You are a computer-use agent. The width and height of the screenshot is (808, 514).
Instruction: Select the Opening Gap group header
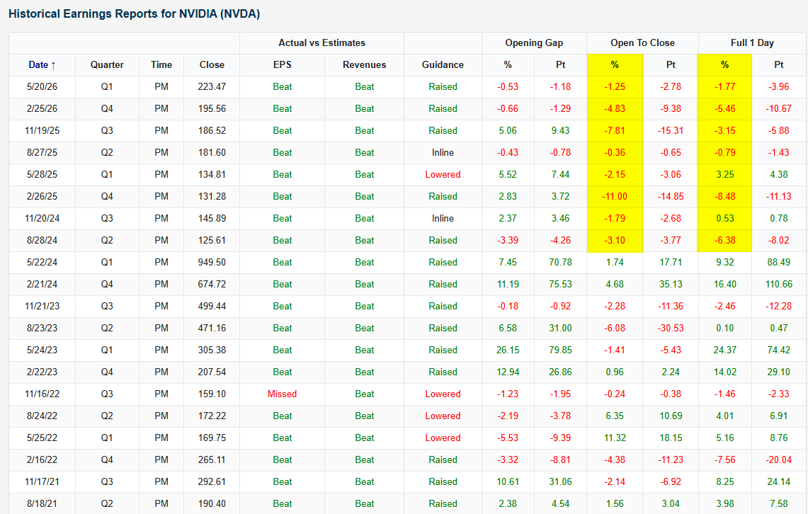pyautogui.click(x=534, y=42)
